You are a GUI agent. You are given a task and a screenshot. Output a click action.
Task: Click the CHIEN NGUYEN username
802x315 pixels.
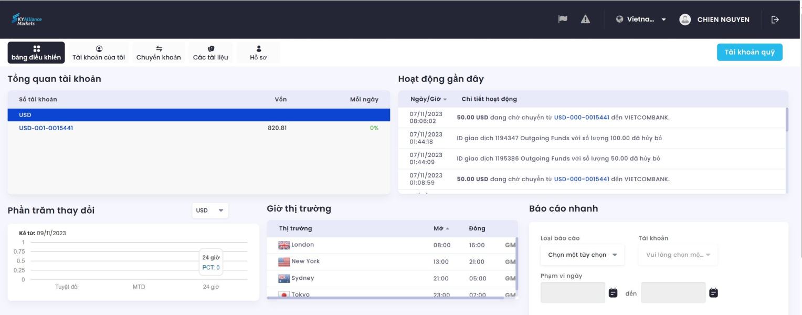(723, 19)
